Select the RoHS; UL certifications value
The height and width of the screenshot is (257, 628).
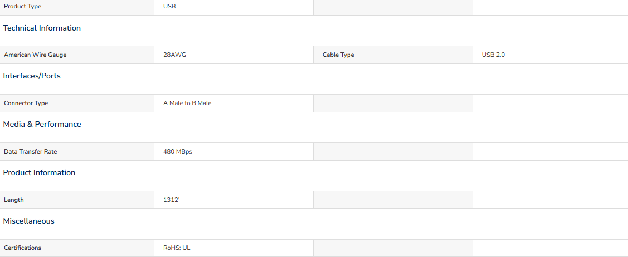177,248
